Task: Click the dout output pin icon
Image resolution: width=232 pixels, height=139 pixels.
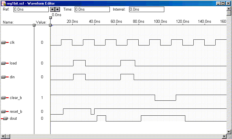Action: [5, 118]
